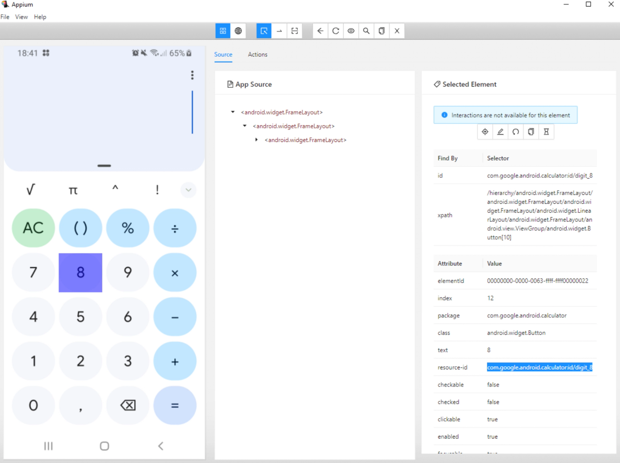
Task: Activate Select Elements tool
Action: coord(264,31)
